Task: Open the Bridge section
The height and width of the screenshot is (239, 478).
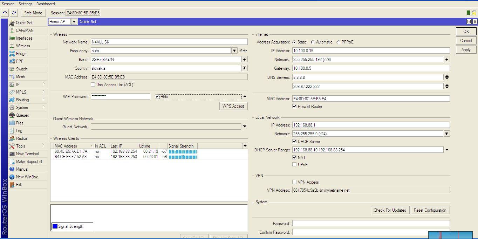Action: (x=21, y=54)
